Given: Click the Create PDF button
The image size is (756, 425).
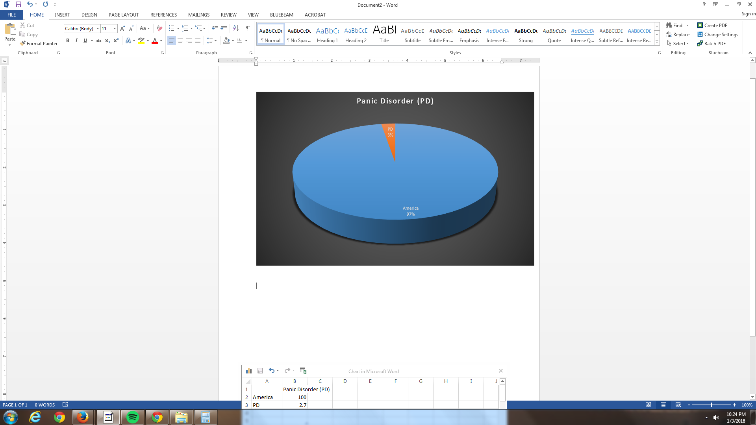Looking at the screenshot, I should tap(712, 26).
